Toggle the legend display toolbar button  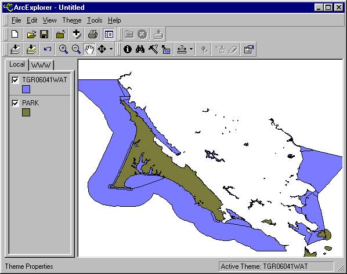(109, 34)
